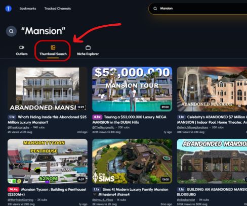This screenshot has width=247, height=206.
Task: Open Tracked Channels in top navigation
Action: click(x=58, y=9)
